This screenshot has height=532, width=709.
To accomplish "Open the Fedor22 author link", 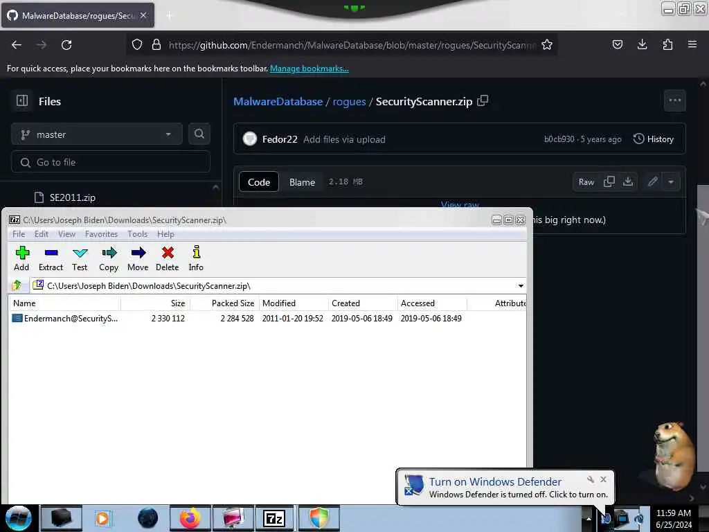I will pos(280,139).
